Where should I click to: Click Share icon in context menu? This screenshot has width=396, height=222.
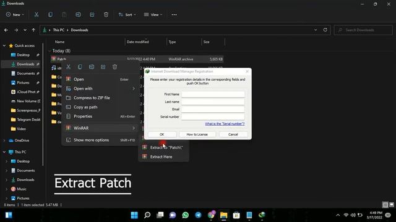[x=103, y=67]
